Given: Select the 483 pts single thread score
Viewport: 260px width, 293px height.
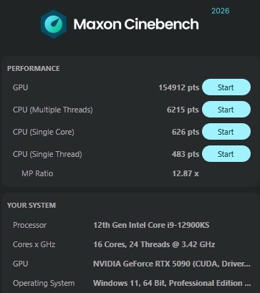Looking at the screenshot, I should pos(186,154).
